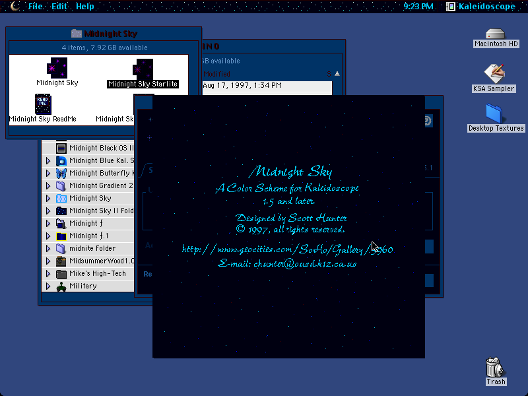
Task: Select the Midnight Sky scheme file icon
Action: click(x=57, y=68)
